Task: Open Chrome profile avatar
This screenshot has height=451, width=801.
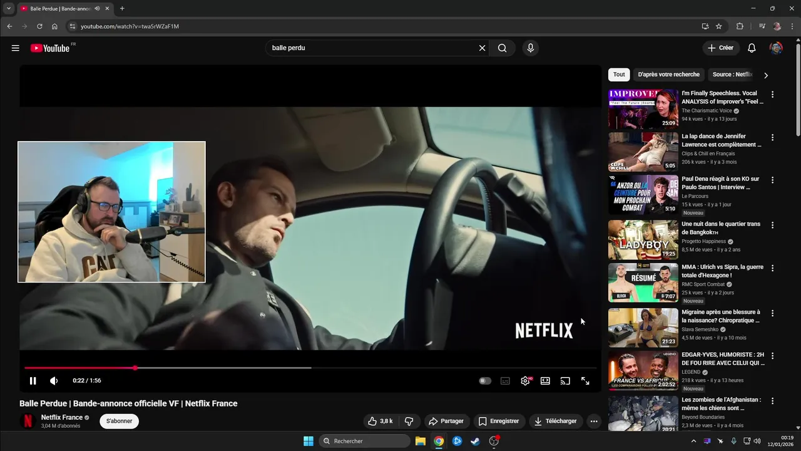Action: (777, 26)
